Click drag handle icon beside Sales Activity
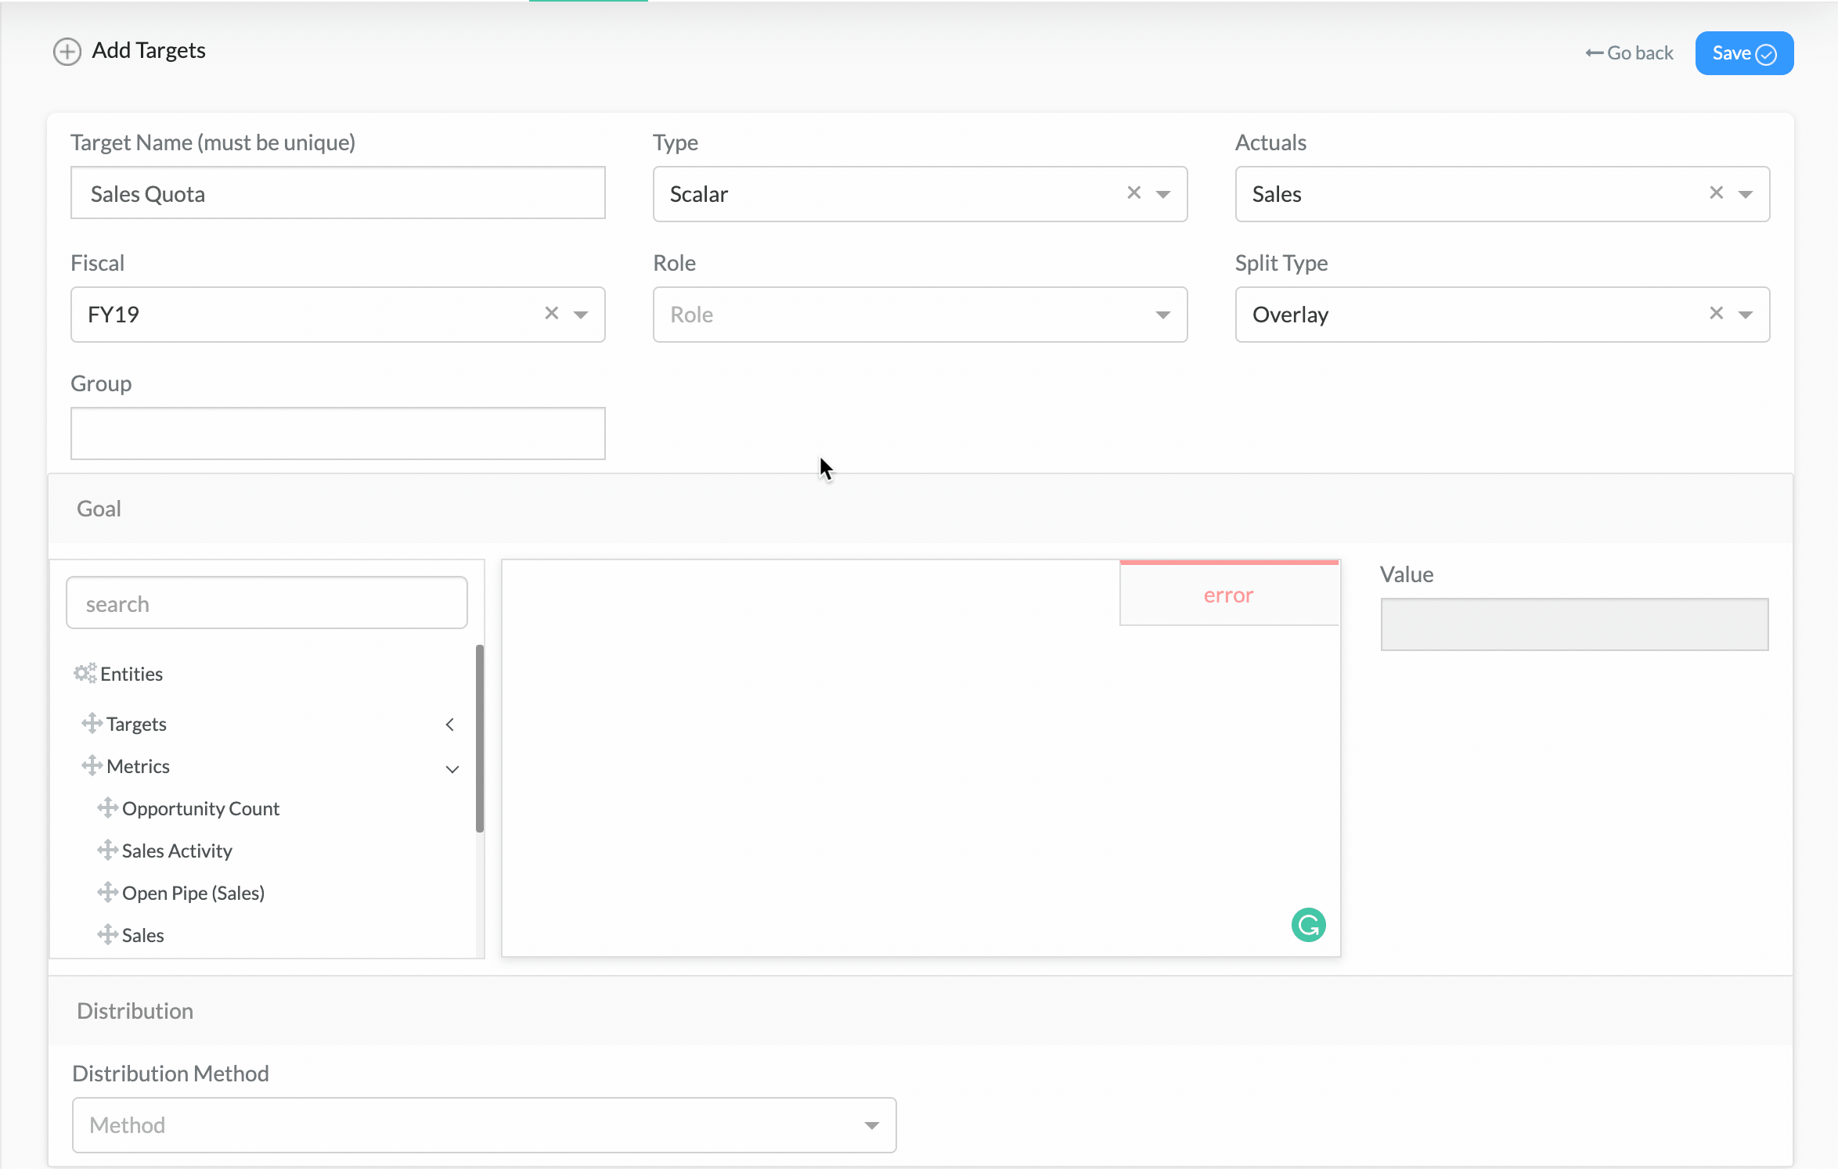Image resolution: width=1838 pixels, height=1169 pixels. pyautogui.click(x=107, y=850)
